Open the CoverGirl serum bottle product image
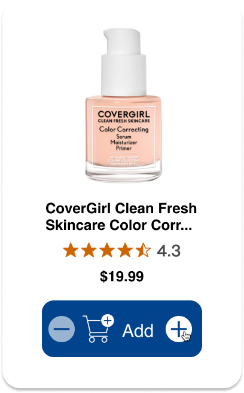 click(124, 106)
